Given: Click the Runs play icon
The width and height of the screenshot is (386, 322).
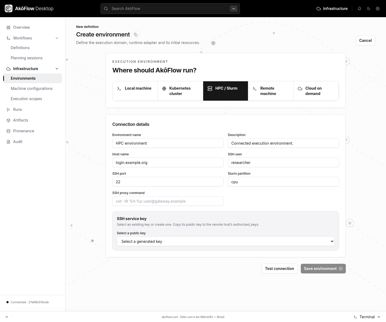Looking at the screenshot, I should tap(9, 109).
